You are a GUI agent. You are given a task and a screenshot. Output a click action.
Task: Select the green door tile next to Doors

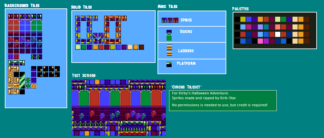click(169, 38)
